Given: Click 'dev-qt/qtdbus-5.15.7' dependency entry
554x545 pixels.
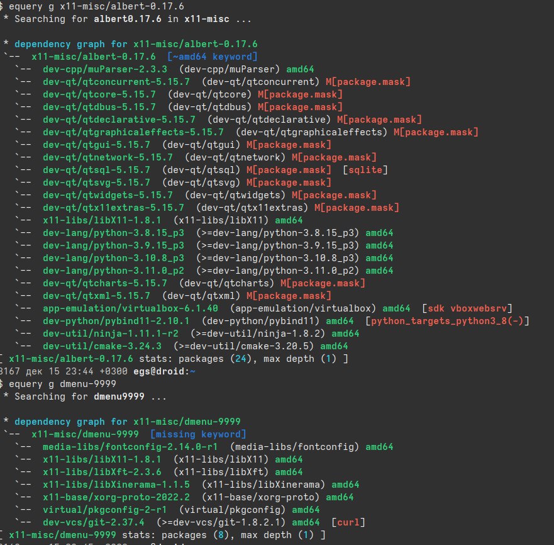Looking at the screenshot, I should pyautogui.click(x=99, y=107).
